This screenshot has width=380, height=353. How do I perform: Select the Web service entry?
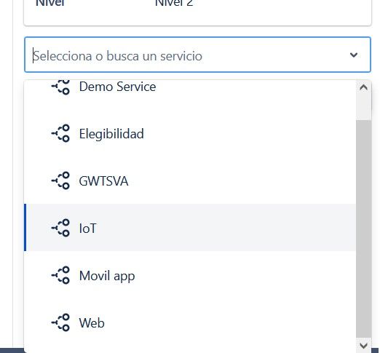point(190,322)
